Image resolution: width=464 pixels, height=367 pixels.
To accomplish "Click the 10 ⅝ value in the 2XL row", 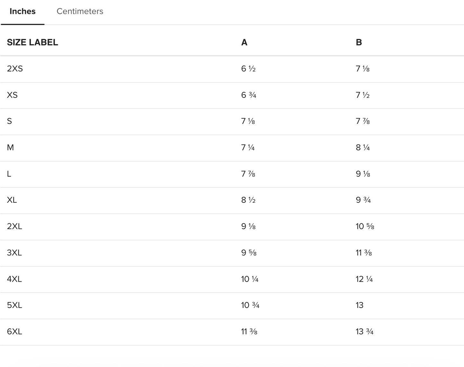I will pos(365,226).
